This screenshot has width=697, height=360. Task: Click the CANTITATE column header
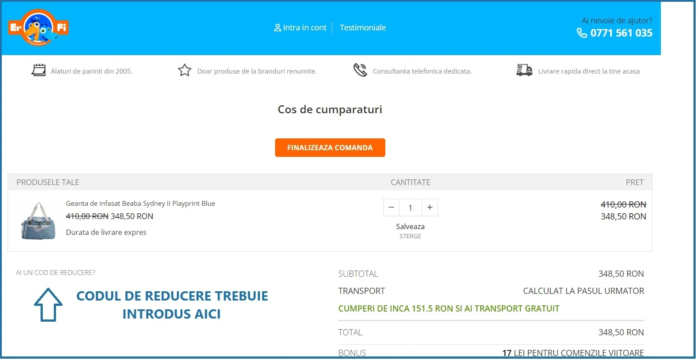tap(410, 182)
